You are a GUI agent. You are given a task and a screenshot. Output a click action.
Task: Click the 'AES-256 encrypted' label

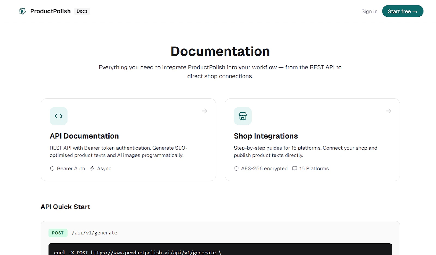264,168
